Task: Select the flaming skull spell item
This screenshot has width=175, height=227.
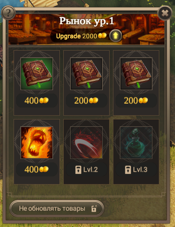Action: coord(37,142)
